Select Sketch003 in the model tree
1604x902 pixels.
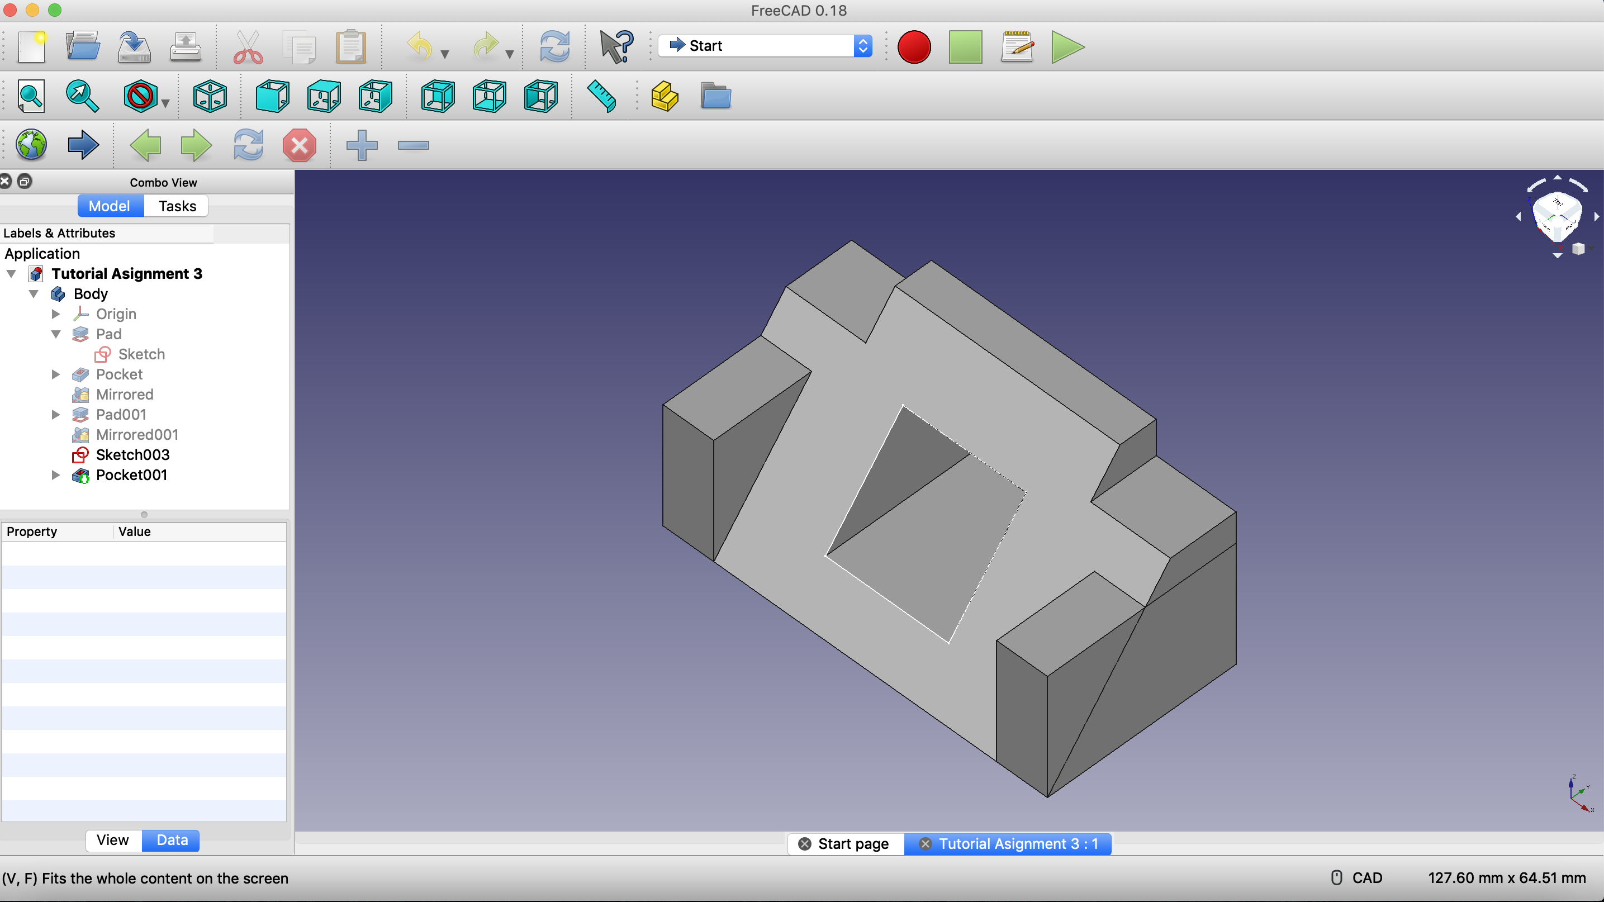coord(132,455)
